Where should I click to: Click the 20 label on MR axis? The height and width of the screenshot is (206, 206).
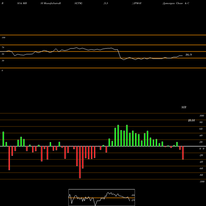201,142
